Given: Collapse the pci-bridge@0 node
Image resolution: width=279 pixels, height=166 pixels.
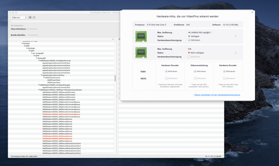Looking at the screenshot, I should (x=32, y=53).
